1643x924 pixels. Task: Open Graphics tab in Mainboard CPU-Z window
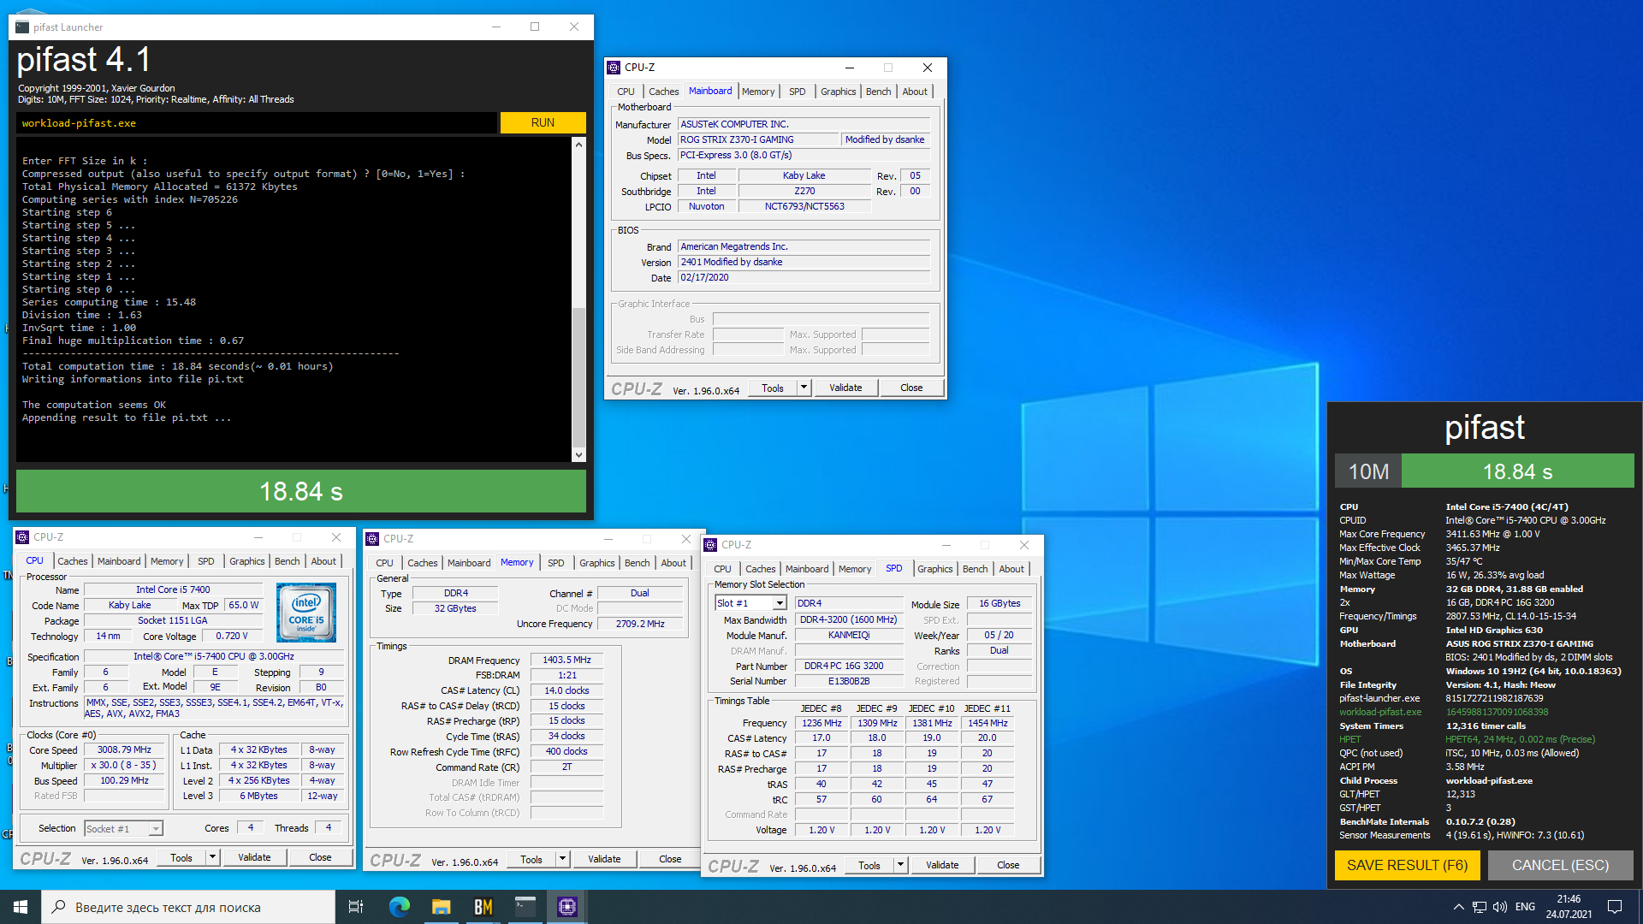pos(838,92)
